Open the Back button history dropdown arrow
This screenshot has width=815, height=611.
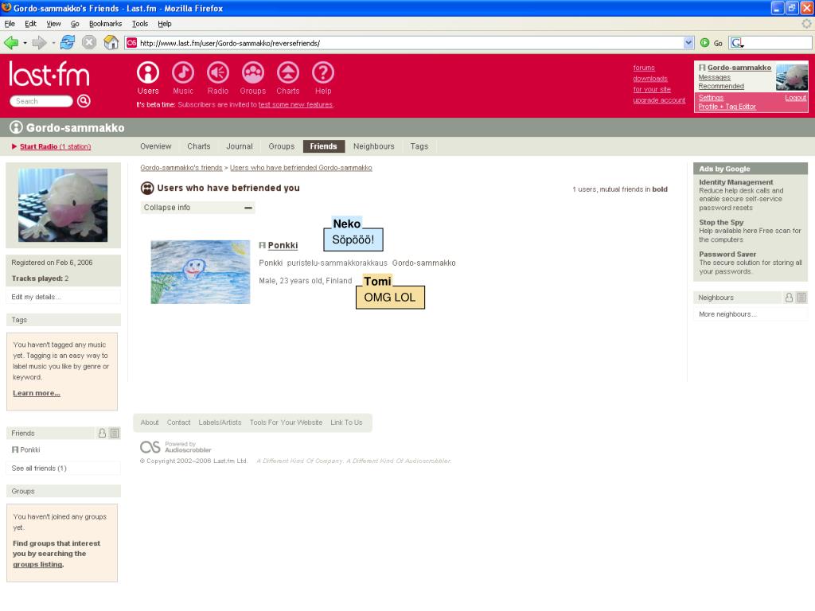[x=25, y=43]
